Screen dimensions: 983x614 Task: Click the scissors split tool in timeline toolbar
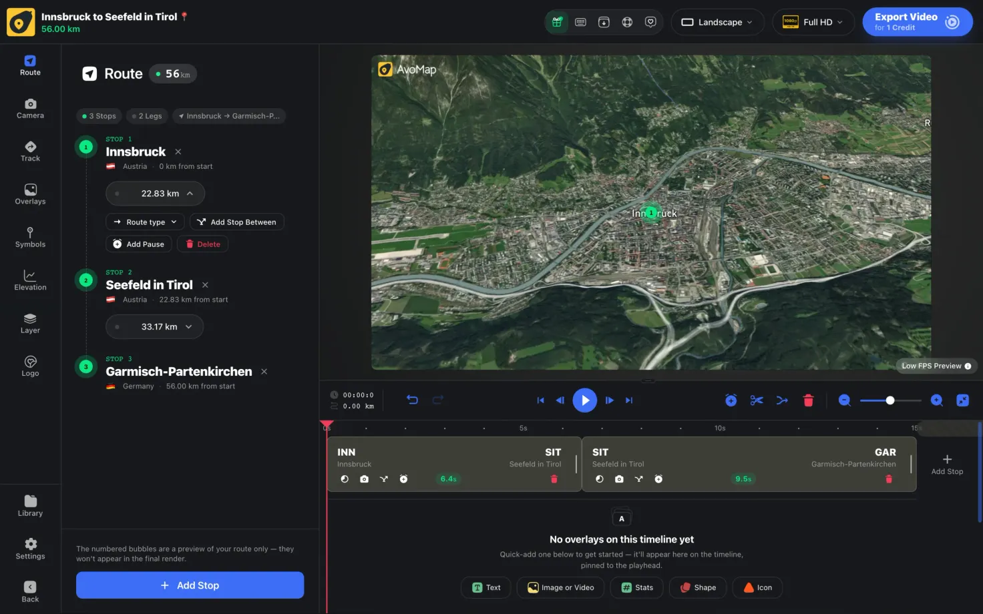(x=757, y=400)
